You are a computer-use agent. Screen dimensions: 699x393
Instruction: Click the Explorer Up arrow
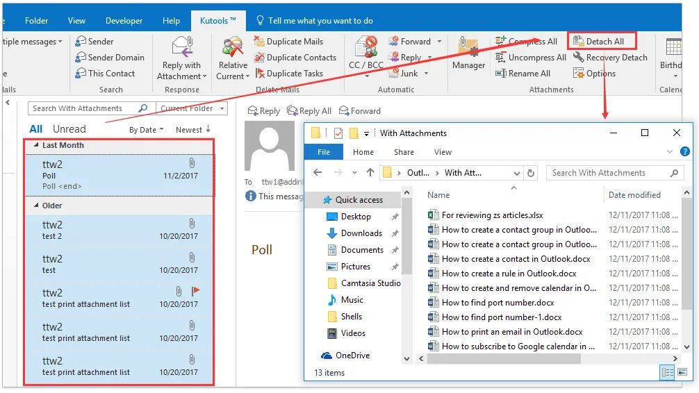370,172
